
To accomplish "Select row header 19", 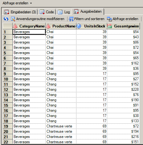I will [8, 126].
